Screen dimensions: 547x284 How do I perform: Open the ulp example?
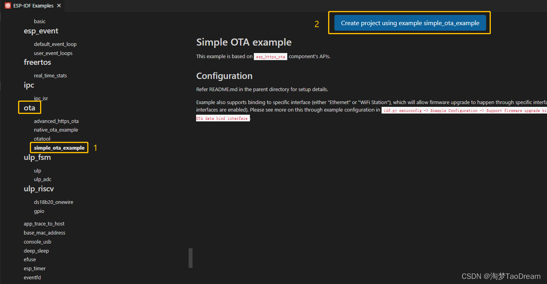[37, 171]
